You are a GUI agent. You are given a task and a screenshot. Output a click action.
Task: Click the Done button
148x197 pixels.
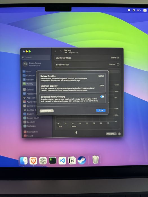(101, 110)
